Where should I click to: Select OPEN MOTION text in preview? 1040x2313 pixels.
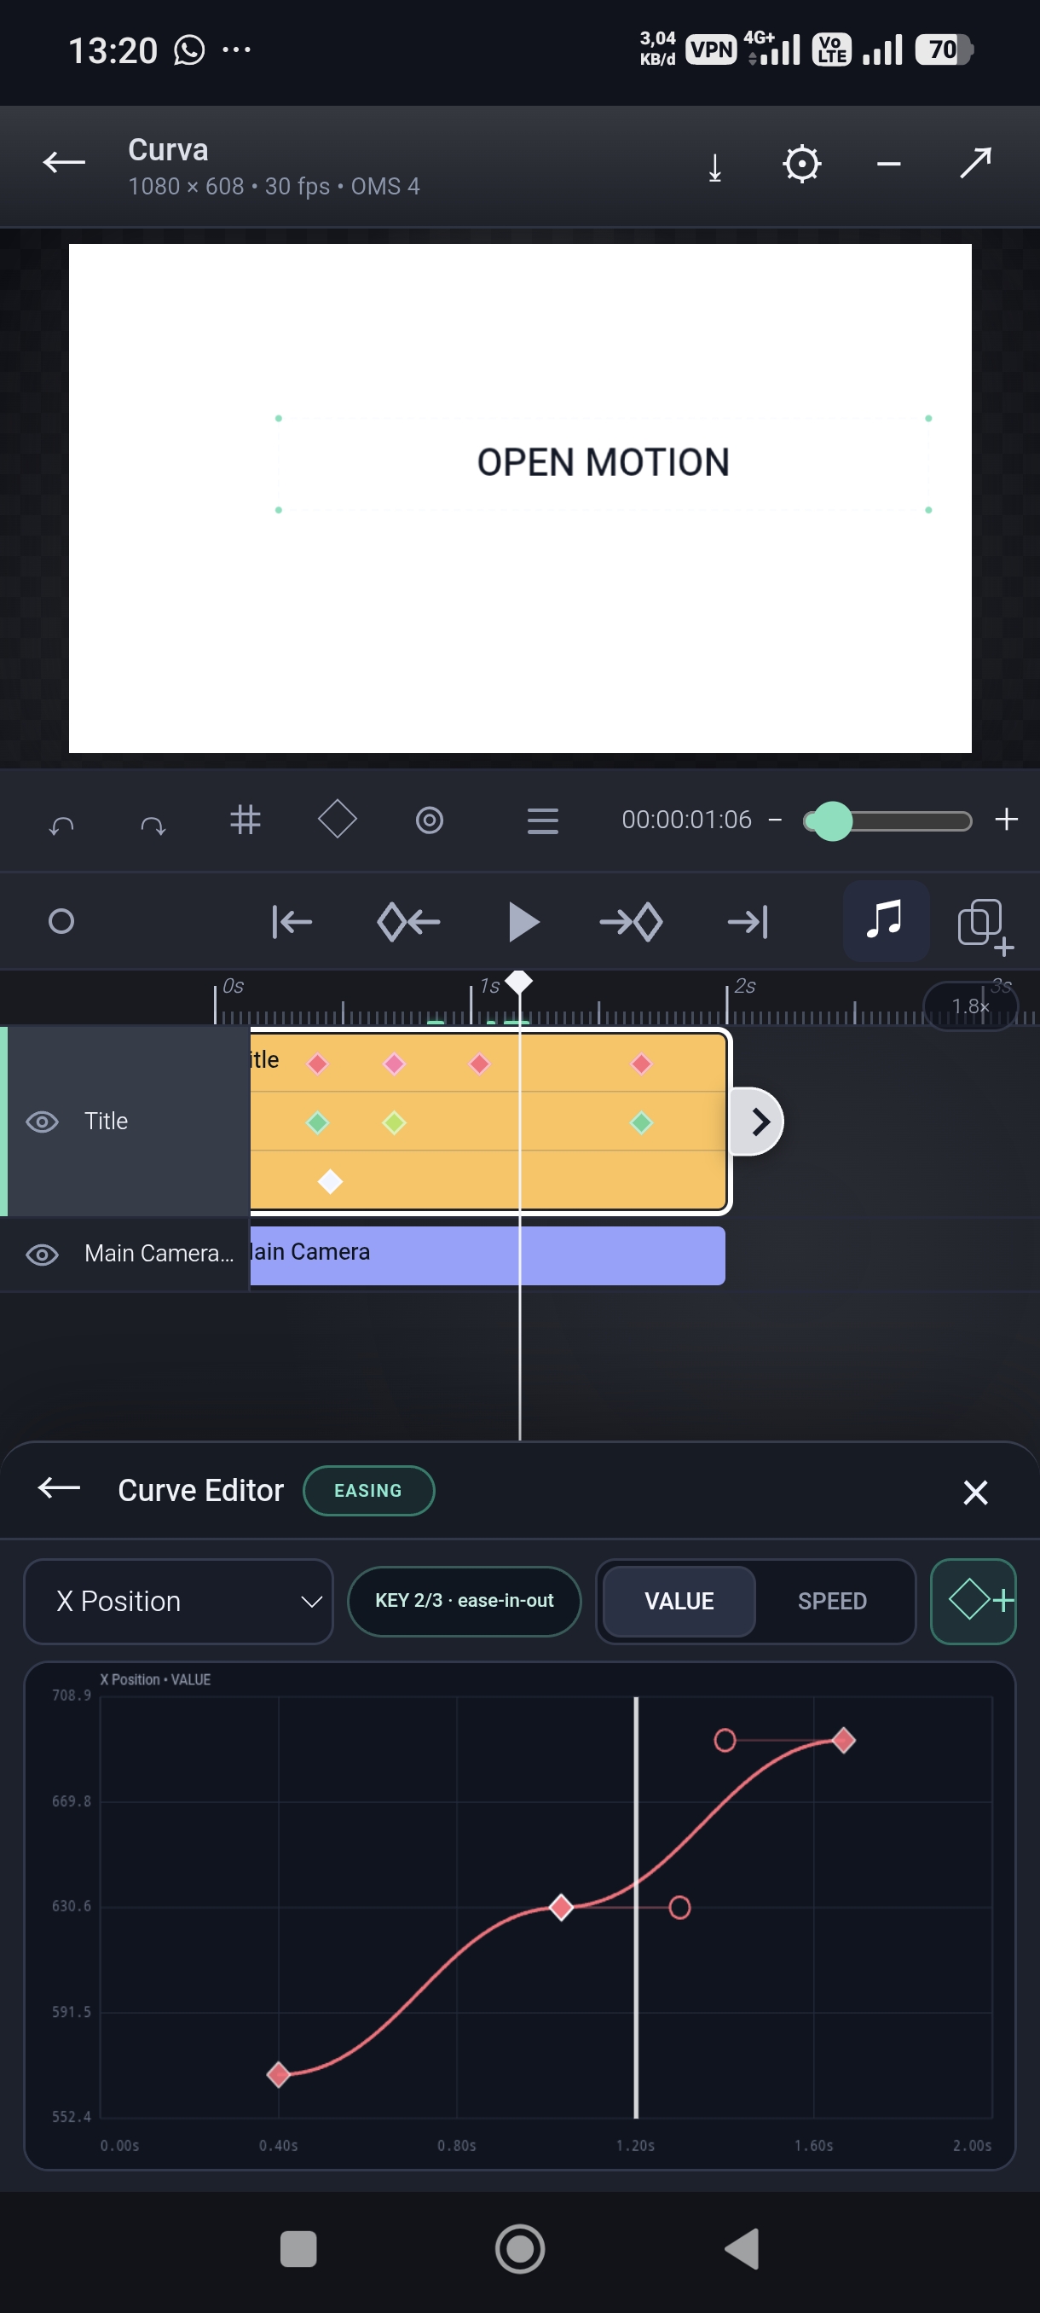tap(603, 462)
